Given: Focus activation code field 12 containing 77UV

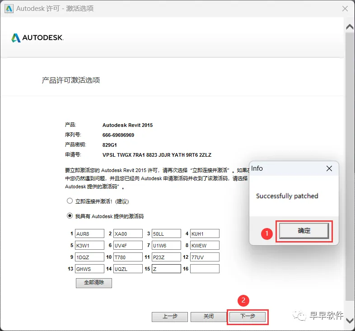Looking at the screenshot, I should tap(205, 257).
